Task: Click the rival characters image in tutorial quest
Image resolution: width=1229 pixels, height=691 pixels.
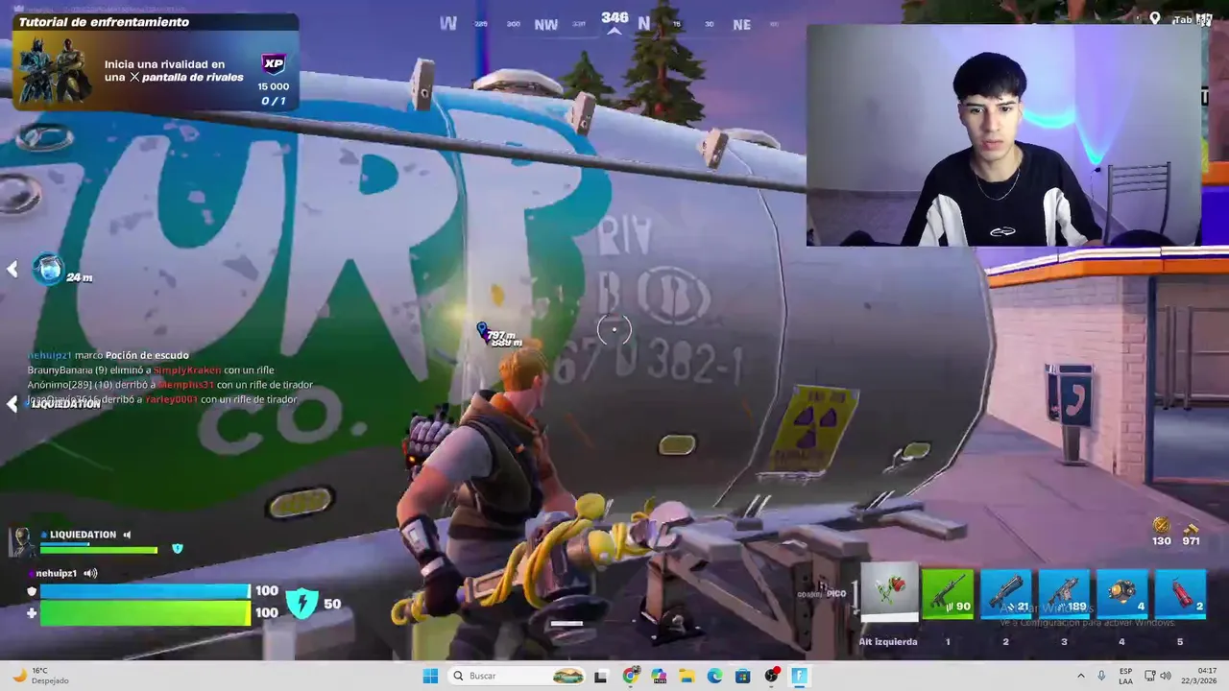Action: click(x=56, y=73)
